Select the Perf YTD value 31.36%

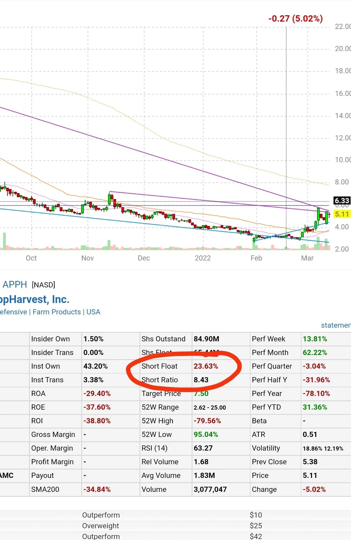(315, 407)
